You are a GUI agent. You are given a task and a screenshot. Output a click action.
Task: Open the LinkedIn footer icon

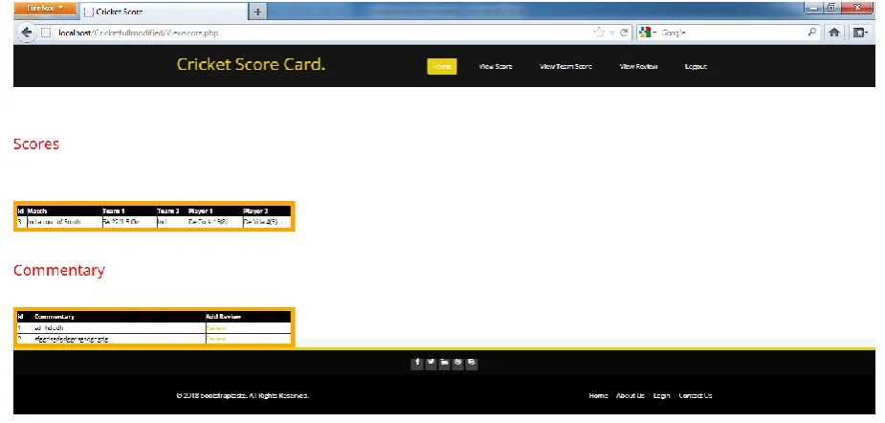tap(444, 363)
